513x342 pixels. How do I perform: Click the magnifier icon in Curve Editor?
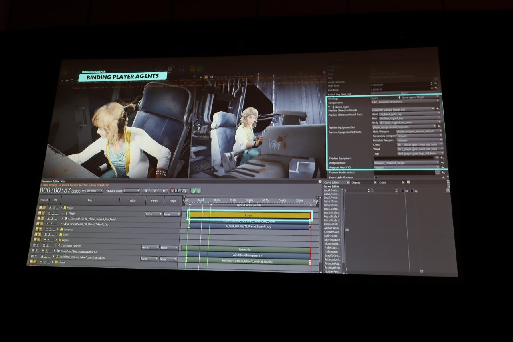click(448, 191)
